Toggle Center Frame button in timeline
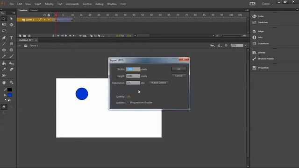This screenshot has height=168, width=299. point(80,36)
